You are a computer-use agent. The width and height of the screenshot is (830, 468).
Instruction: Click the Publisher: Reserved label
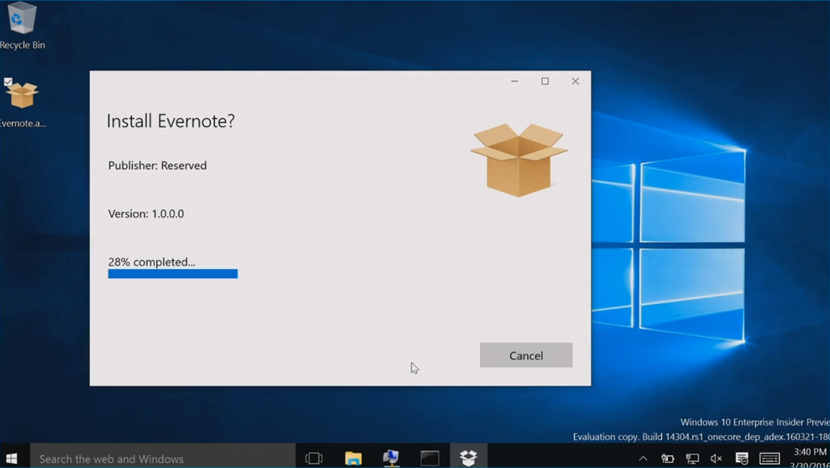click(157, 165)
